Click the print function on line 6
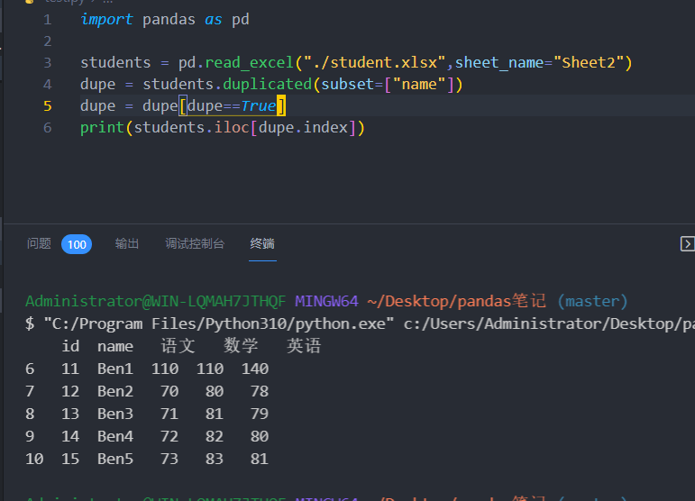The height and width of the screenshot is (501, 695). tap(102, 128)
